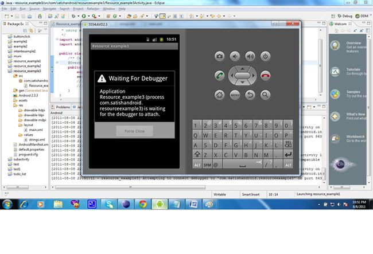373x254 pixels.
Task: Open the Refactor menu in Eclipse
Action: click(93, 9)
